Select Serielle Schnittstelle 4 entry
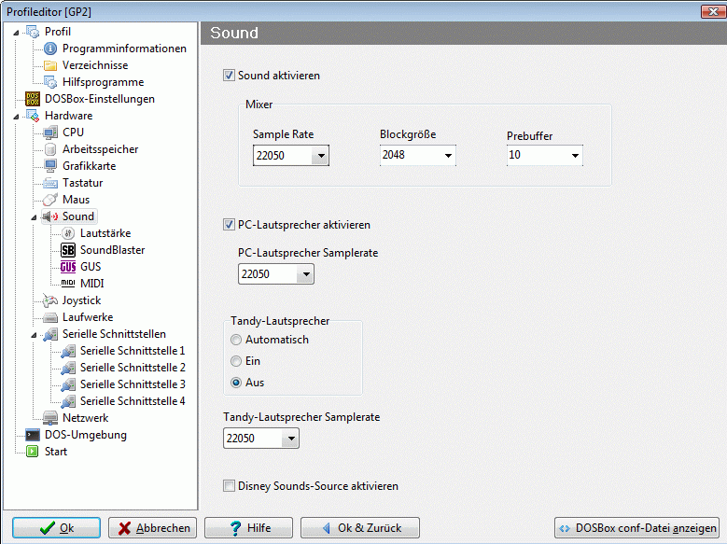Image resolution: width=727 pixels, height=544 pixels. click(133, 401)
